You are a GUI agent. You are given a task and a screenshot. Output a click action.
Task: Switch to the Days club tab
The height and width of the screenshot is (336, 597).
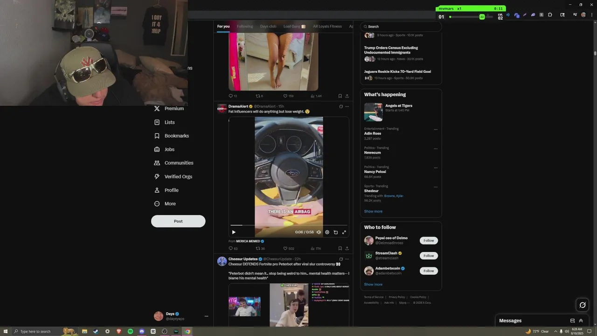pyautogui.click(x=268, y=27)
